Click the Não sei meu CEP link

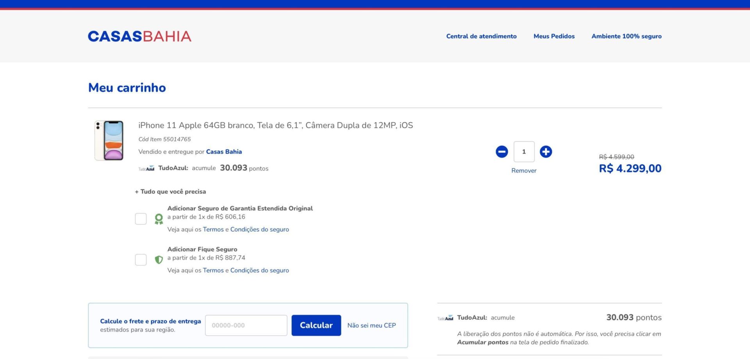(x=371, y=325)
